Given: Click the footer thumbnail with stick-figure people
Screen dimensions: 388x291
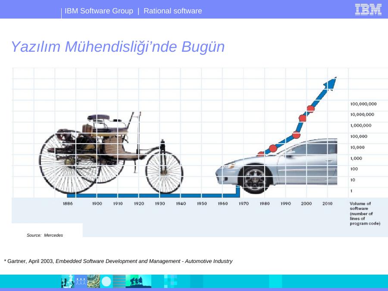Looking at the screenshot, I should click(x=81, y=281).
